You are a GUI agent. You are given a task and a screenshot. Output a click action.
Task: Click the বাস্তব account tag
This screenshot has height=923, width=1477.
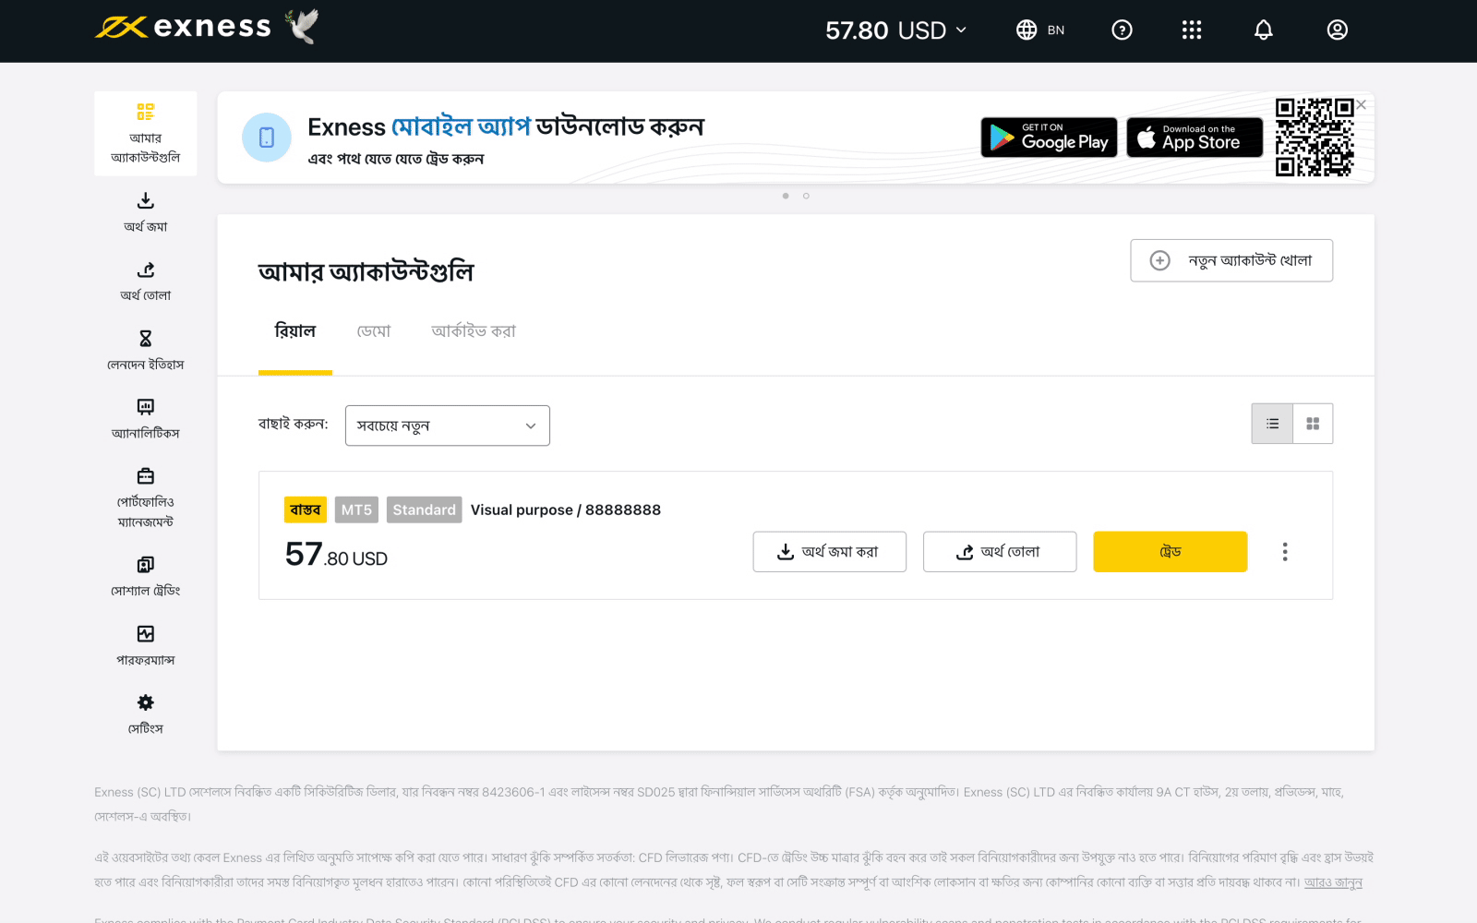pos(305,509)
